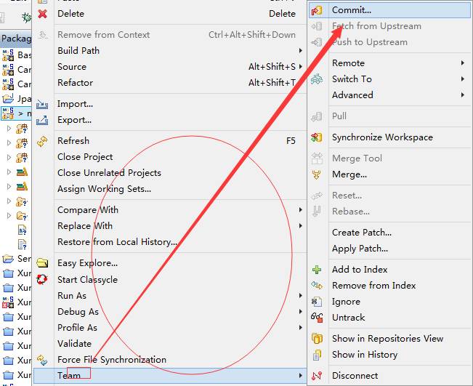This screenshot has height=386, width=473.
Task: Select the Ser folder in Package Explorer
Action: tap(16, 259)
